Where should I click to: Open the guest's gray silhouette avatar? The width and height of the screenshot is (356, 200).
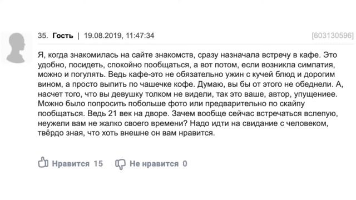(16, 48)
